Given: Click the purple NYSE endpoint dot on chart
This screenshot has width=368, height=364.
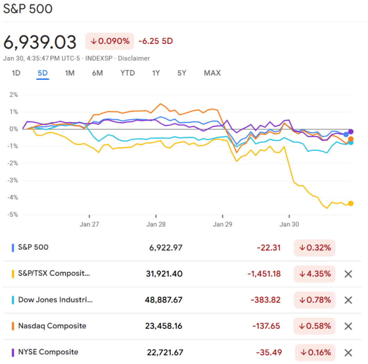Looking at the screenshot, I should (x=351, y=131).
